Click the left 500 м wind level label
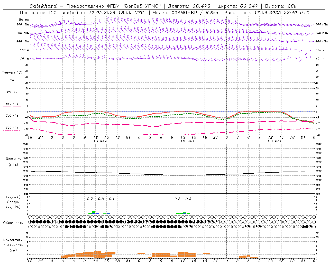The width and height of the screenshot is (329, 263). [x=24, y=50]
